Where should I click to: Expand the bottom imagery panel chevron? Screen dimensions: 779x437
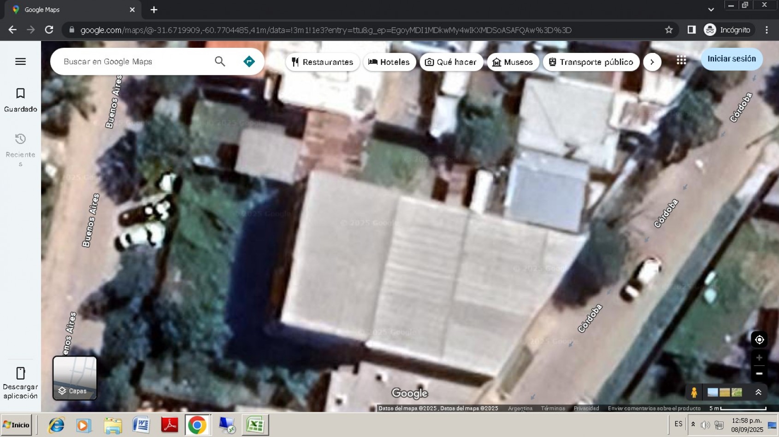(x=758, y=392)
